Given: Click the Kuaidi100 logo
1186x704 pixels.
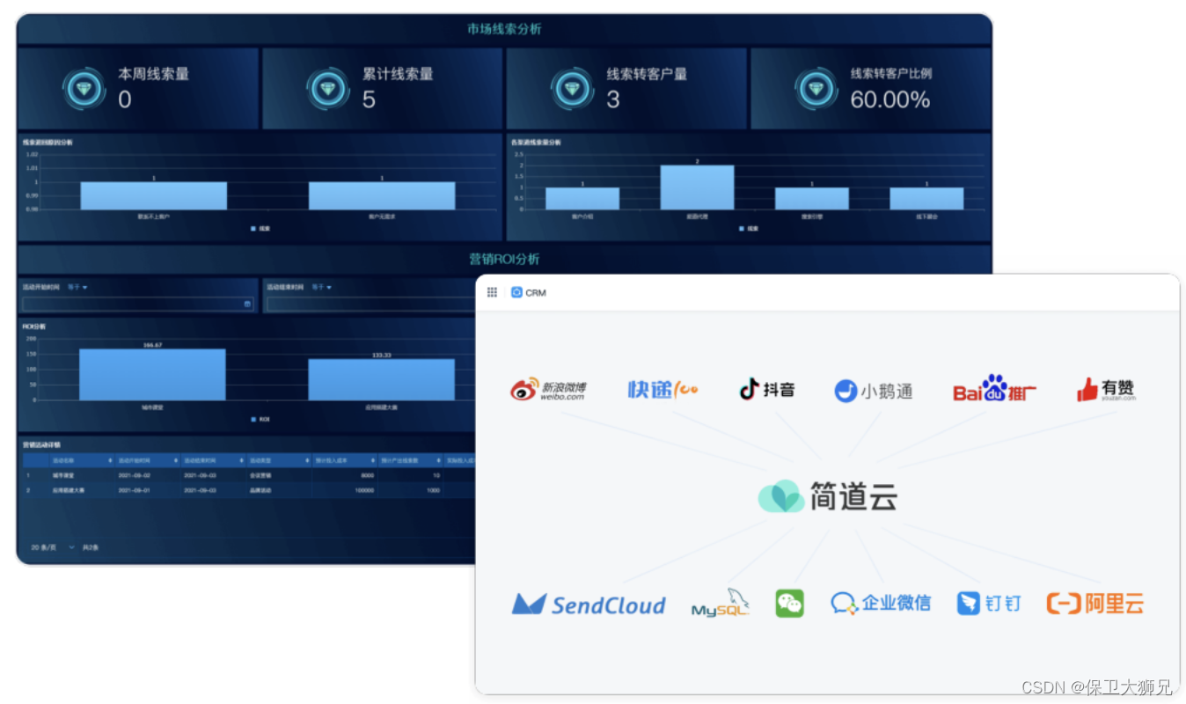Looking at the screenshot, I should 663,389.
